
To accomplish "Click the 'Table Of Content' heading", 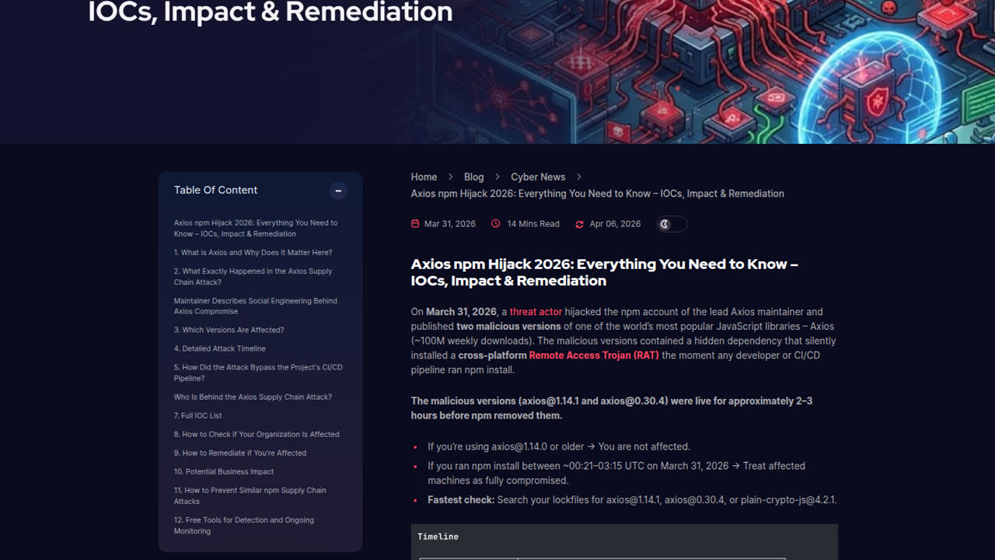I will (x=215, y=190).
